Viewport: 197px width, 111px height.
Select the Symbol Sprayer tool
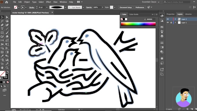[x=2, y=60]
